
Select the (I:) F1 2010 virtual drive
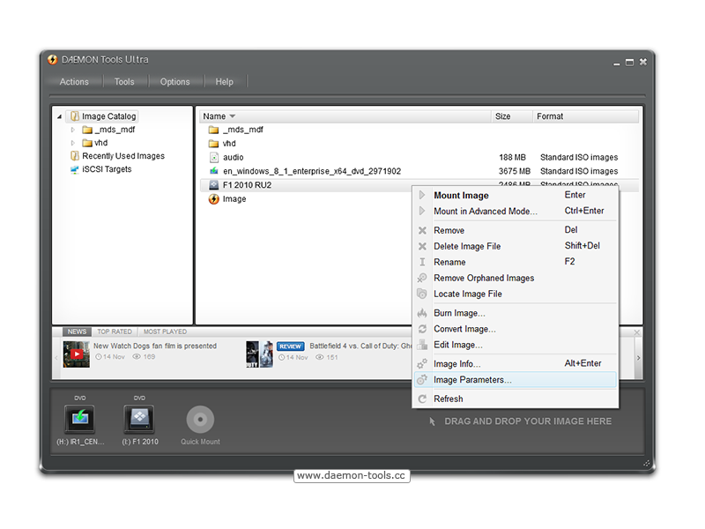(139, 420)
